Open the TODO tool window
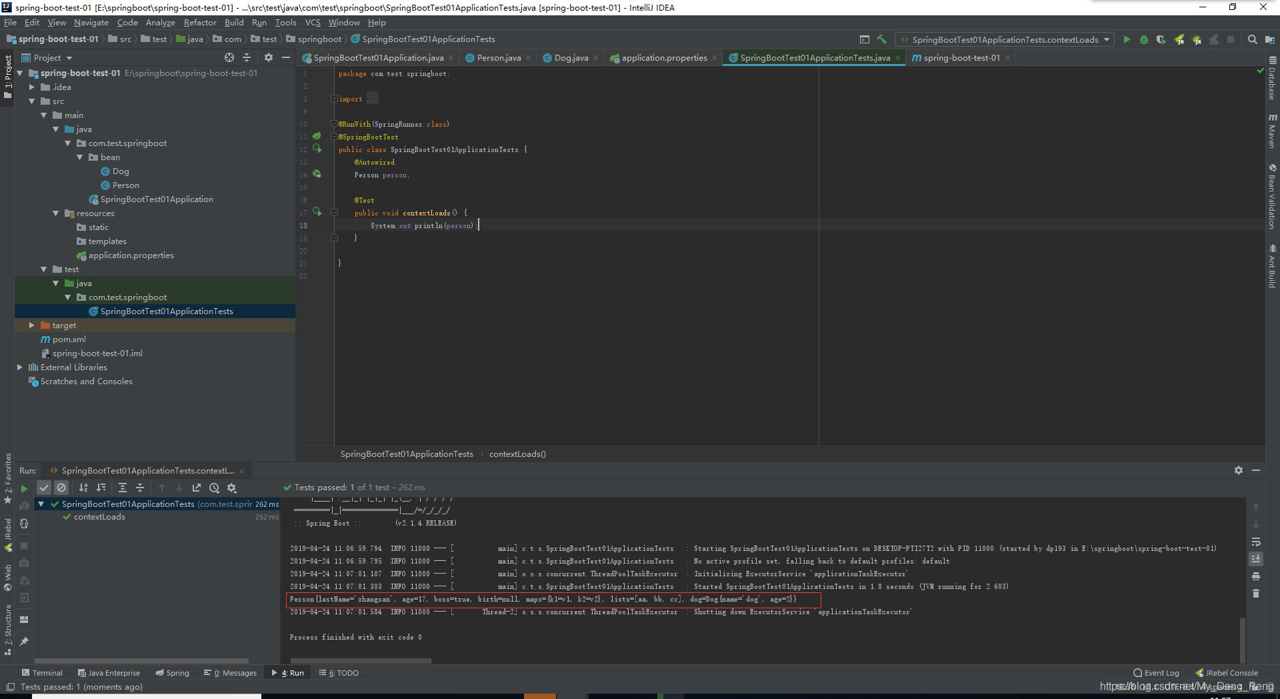 pyautogui.click(x=339, y=673)
